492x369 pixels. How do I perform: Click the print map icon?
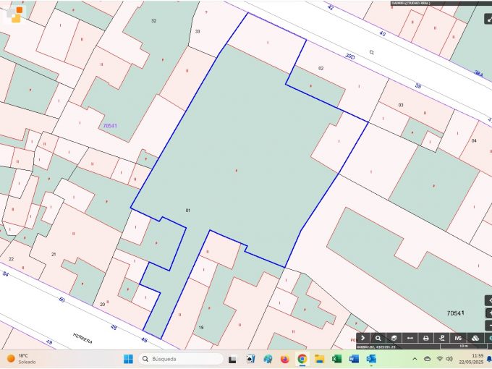(425, 338)
